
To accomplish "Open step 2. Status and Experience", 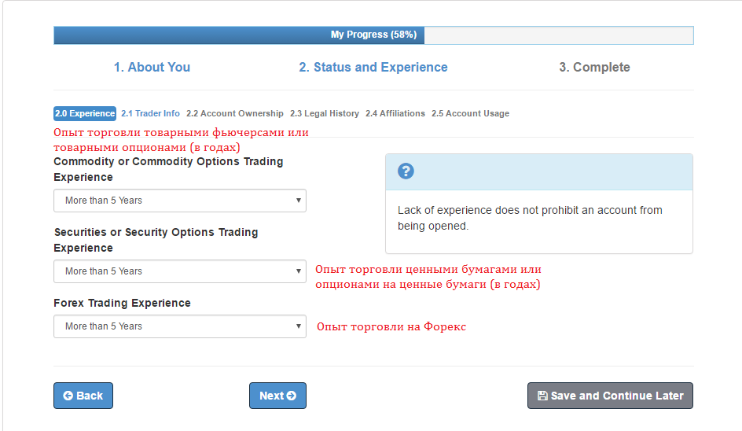I will (373, 68).
